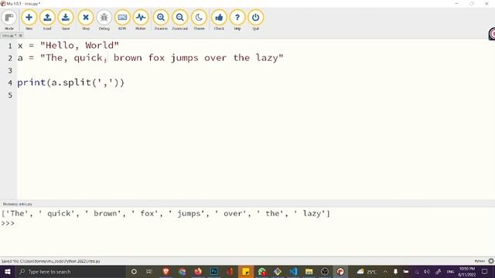Click the saved file path status message

pos(51,261)
